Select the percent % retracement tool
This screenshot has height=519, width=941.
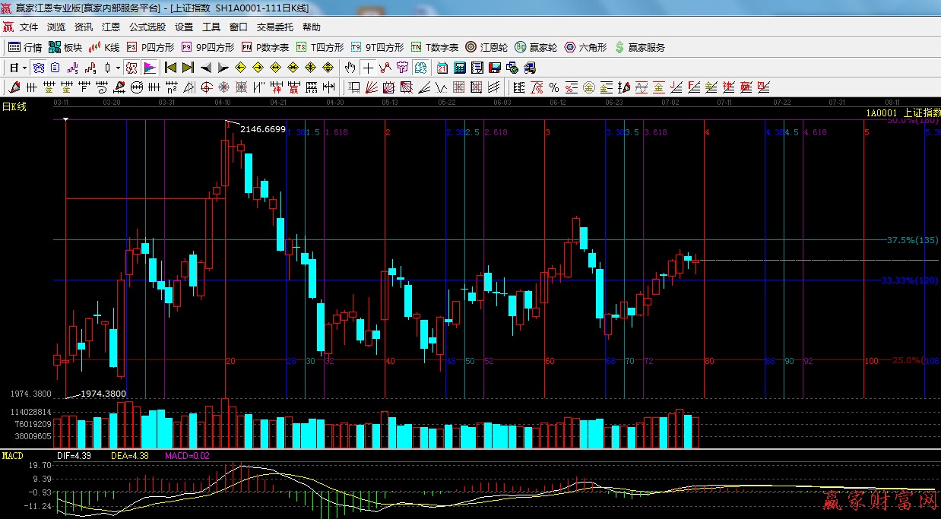[554, 87]
